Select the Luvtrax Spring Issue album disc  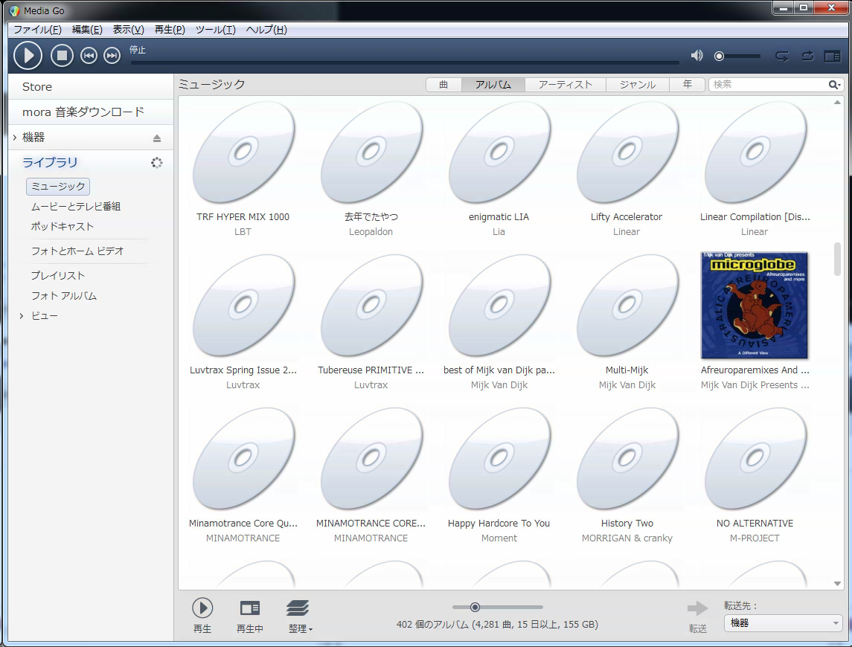(243, 306)
